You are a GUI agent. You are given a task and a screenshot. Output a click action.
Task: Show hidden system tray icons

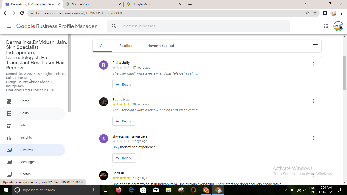[x=287, y=190]
